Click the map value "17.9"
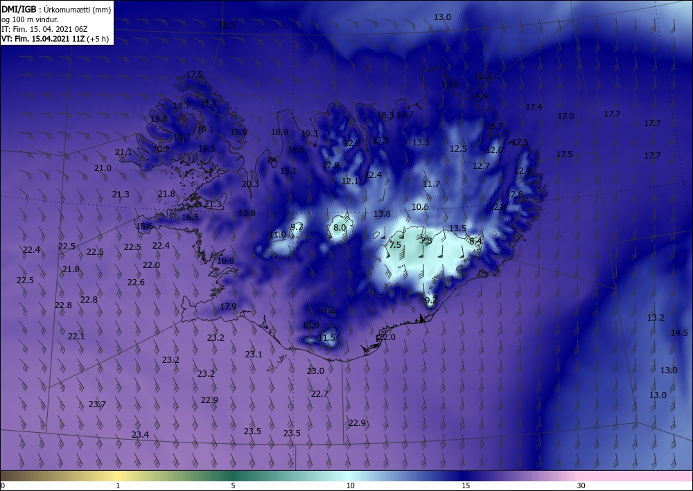 (228, 306)
